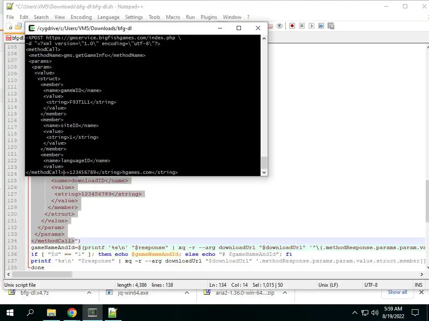429x321 pixels.
Task: Switch to Cygwin terminal taskbar button
Action: pyautogui.click(x=93, y=313)
